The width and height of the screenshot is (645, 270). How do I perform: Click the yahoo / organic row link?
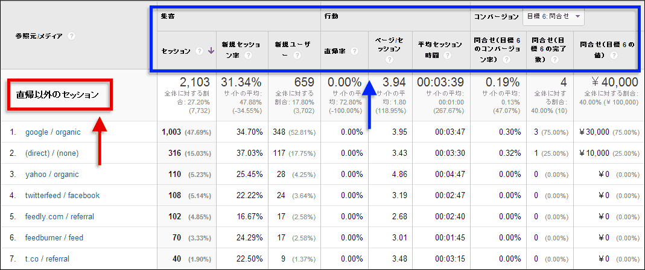click(x=52, y=174)
